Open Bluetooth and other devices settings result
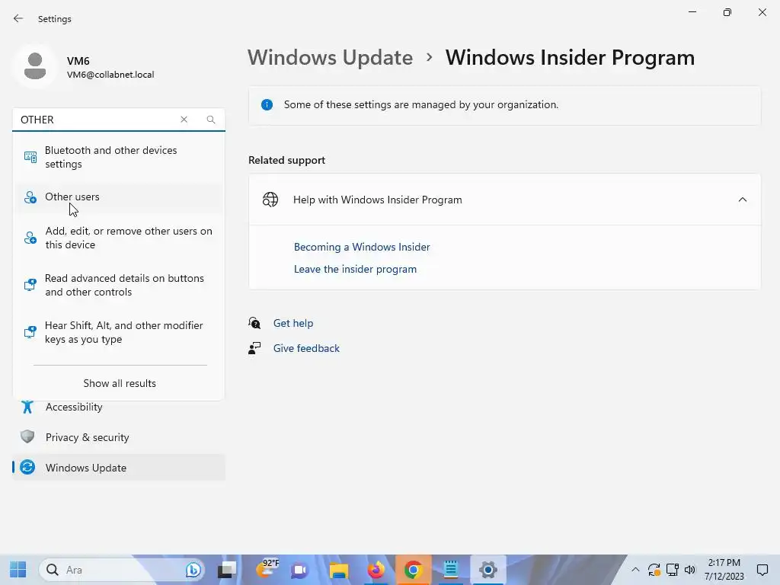This screenshot has width=780, height=585. 118,157
